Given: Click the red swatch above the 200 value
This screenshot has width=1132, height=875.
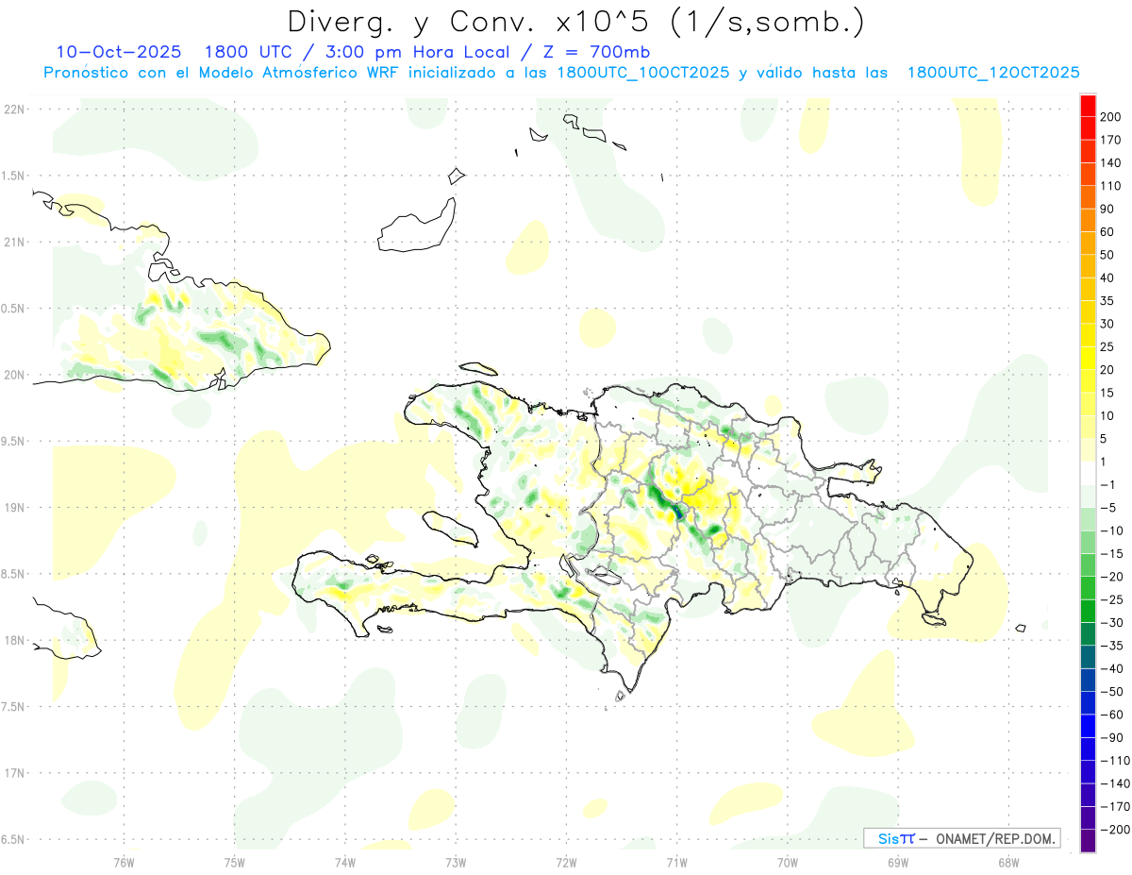Looking at the screenshot, I should (1088, 107).
